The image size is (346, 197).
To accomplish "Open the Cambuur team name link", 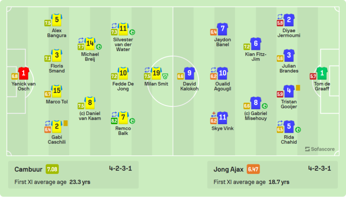I will tap(28, 169).
